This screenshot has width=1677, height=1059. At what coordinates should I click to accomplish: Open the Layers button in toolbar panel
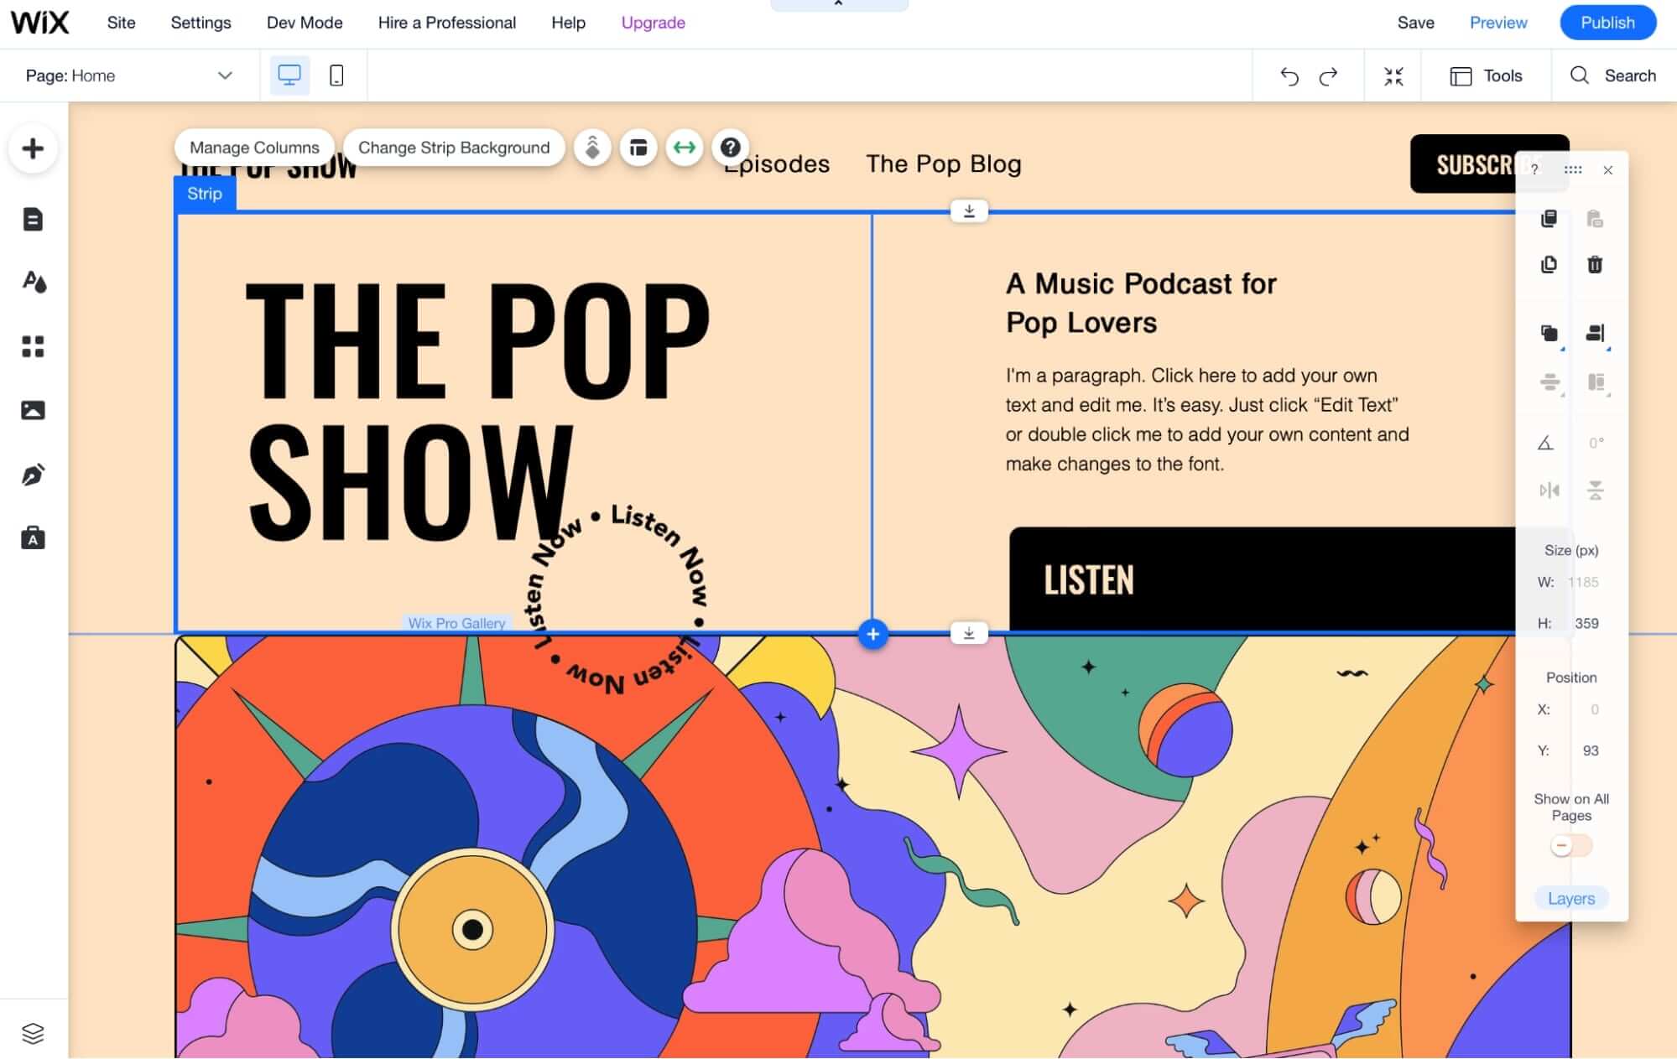[1571, 898]
